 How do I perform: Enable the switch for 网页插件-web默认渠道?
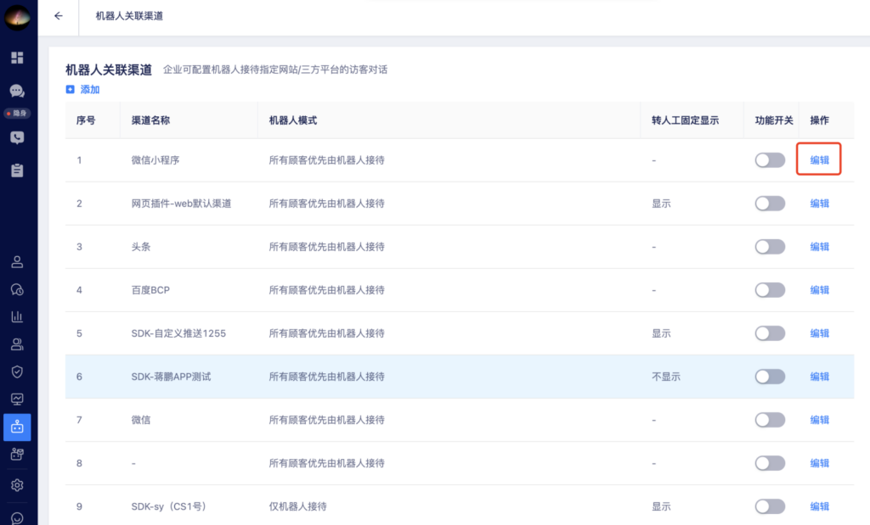pyautogui.click(x=770, y=204)
